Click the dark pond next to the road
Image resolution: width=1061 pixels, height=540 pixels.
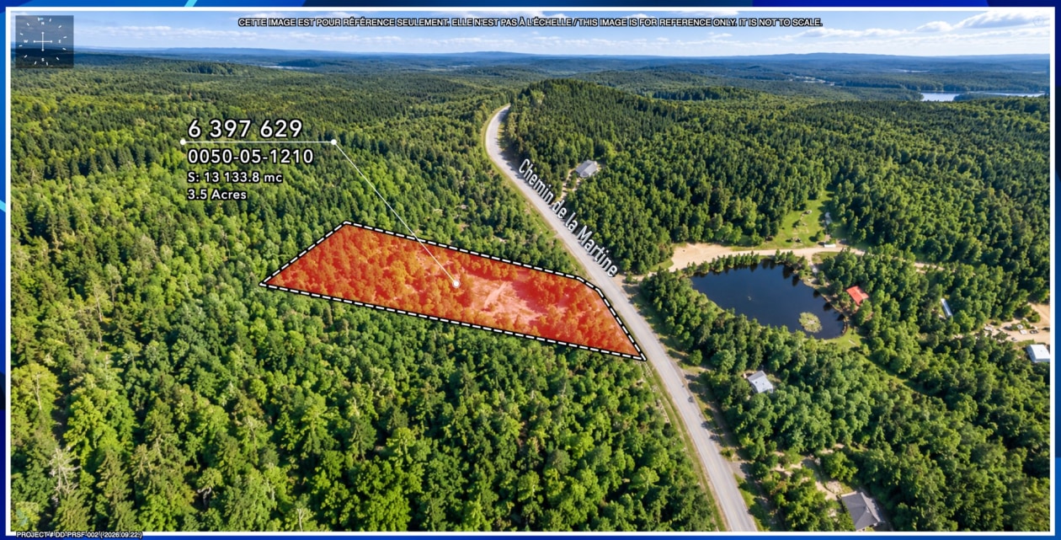point(768,298)
